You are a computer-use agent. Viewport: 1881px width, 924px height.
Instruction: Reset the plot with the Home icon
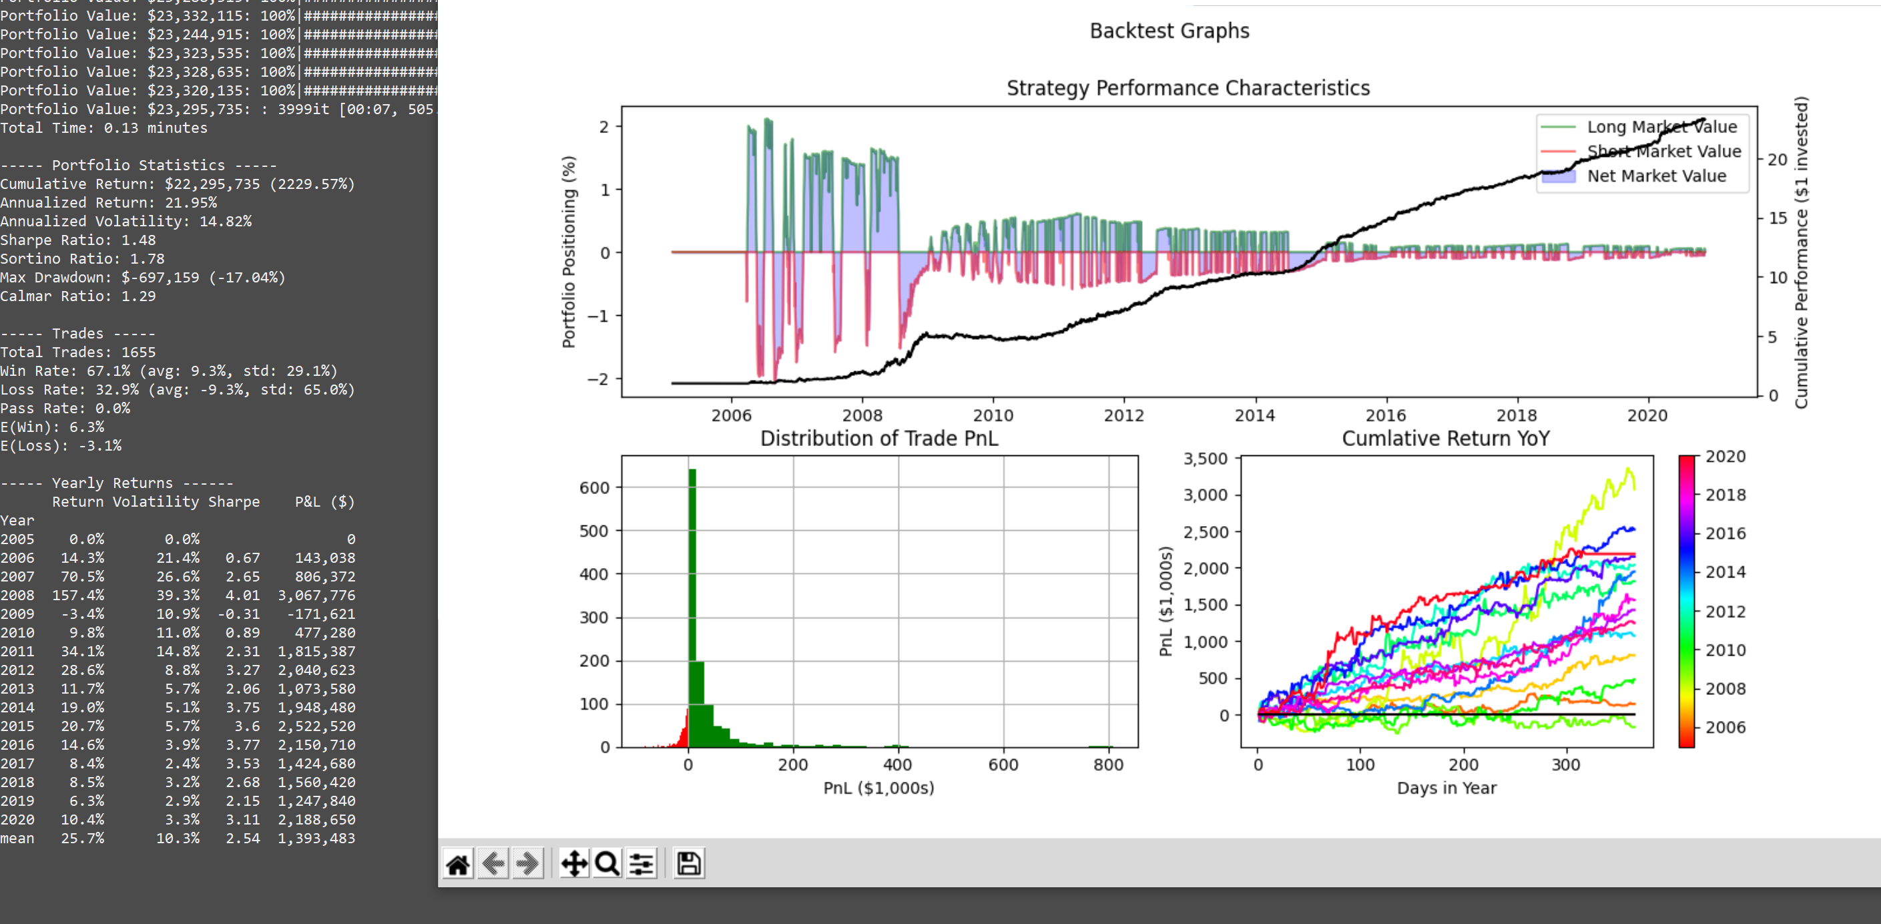(x=458, y=864)
